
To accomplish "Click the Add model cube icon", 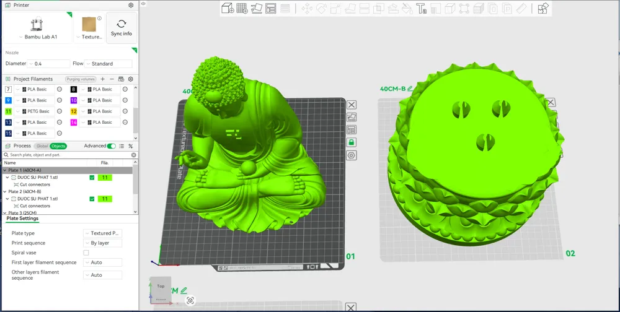I will point(228,8).
